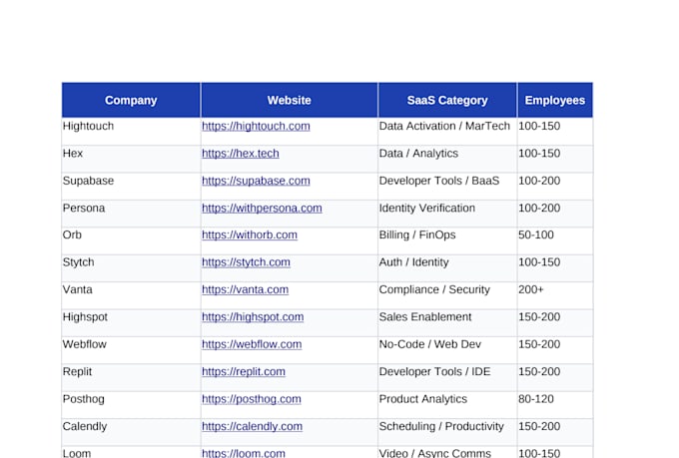Open the https://stytch.com link
Screen dimensions: 679x458
[x=246, y=261]
